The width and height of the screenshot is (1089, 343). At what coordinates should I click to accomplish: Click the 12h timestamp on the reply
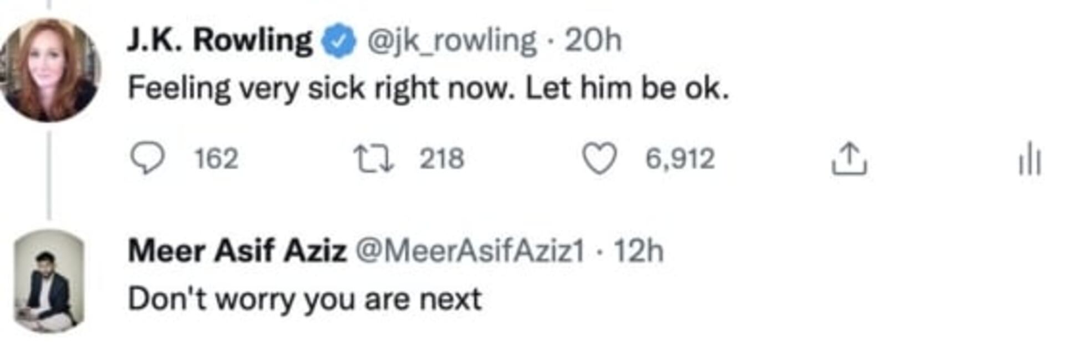[638, 251]
